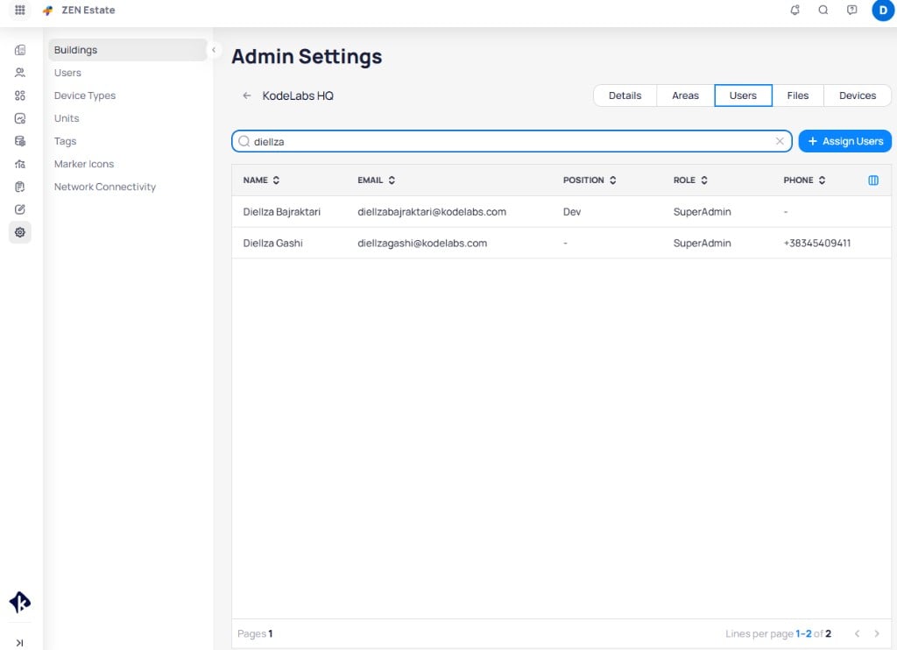Expand the left rail with arrow icon
Viewport: 897px width, 650px height.
20,643
